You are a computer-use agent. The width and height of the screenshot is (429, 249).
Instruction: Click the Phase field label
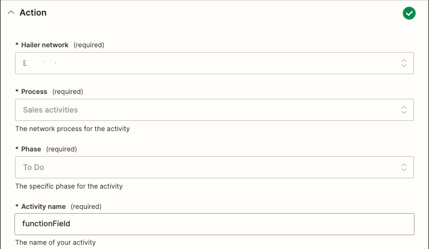pos(31,149)
